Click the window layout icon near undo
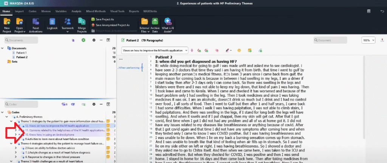The width and height of the screenshot is (387, 163). tap(369, 11)
